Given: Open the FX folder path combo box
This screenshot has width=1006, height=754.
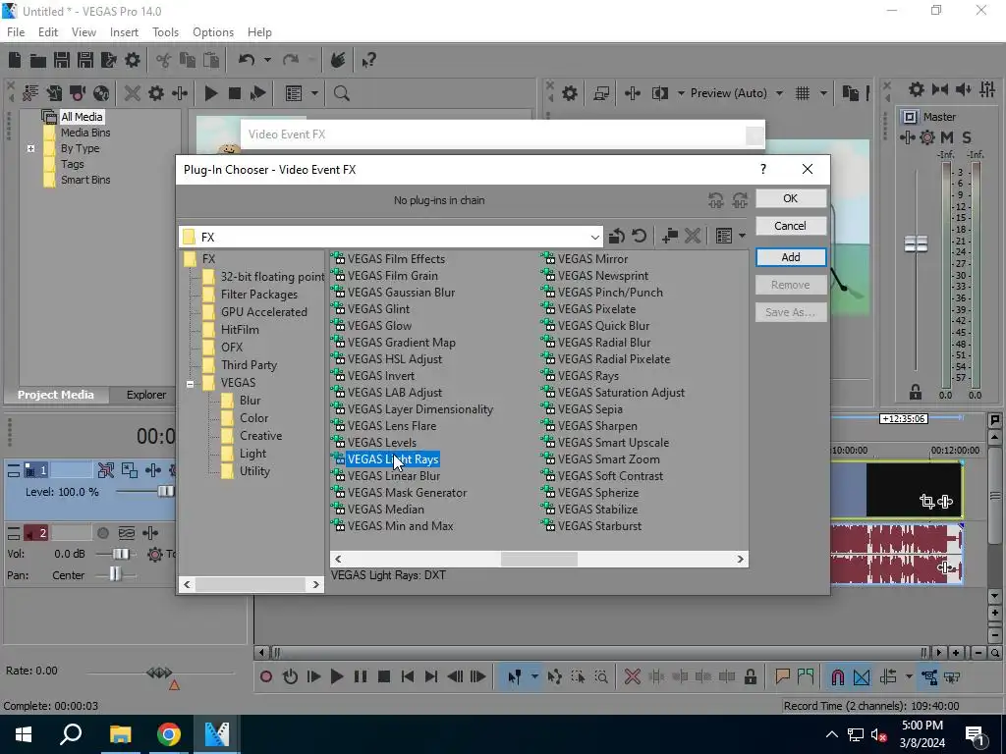Looking at the screenshot, I should pos(391,237).
